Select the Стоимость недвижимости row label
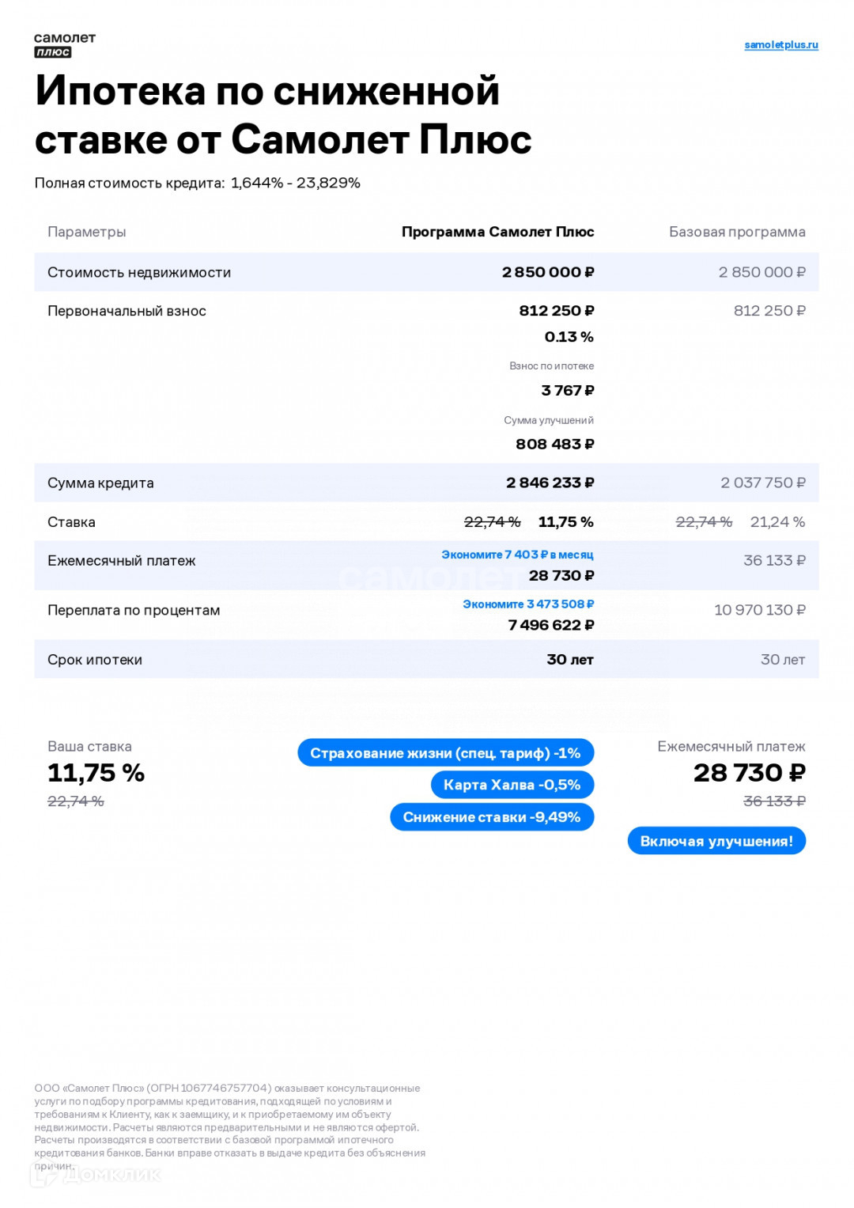 [x=139, y=272]
